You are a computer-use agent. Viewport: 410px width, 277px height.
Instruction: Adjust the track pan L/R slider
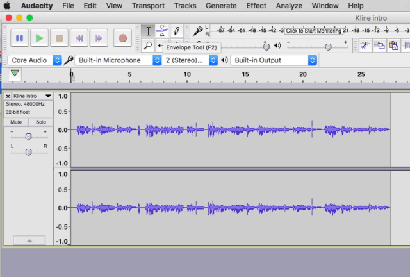[x=28, y=152]
